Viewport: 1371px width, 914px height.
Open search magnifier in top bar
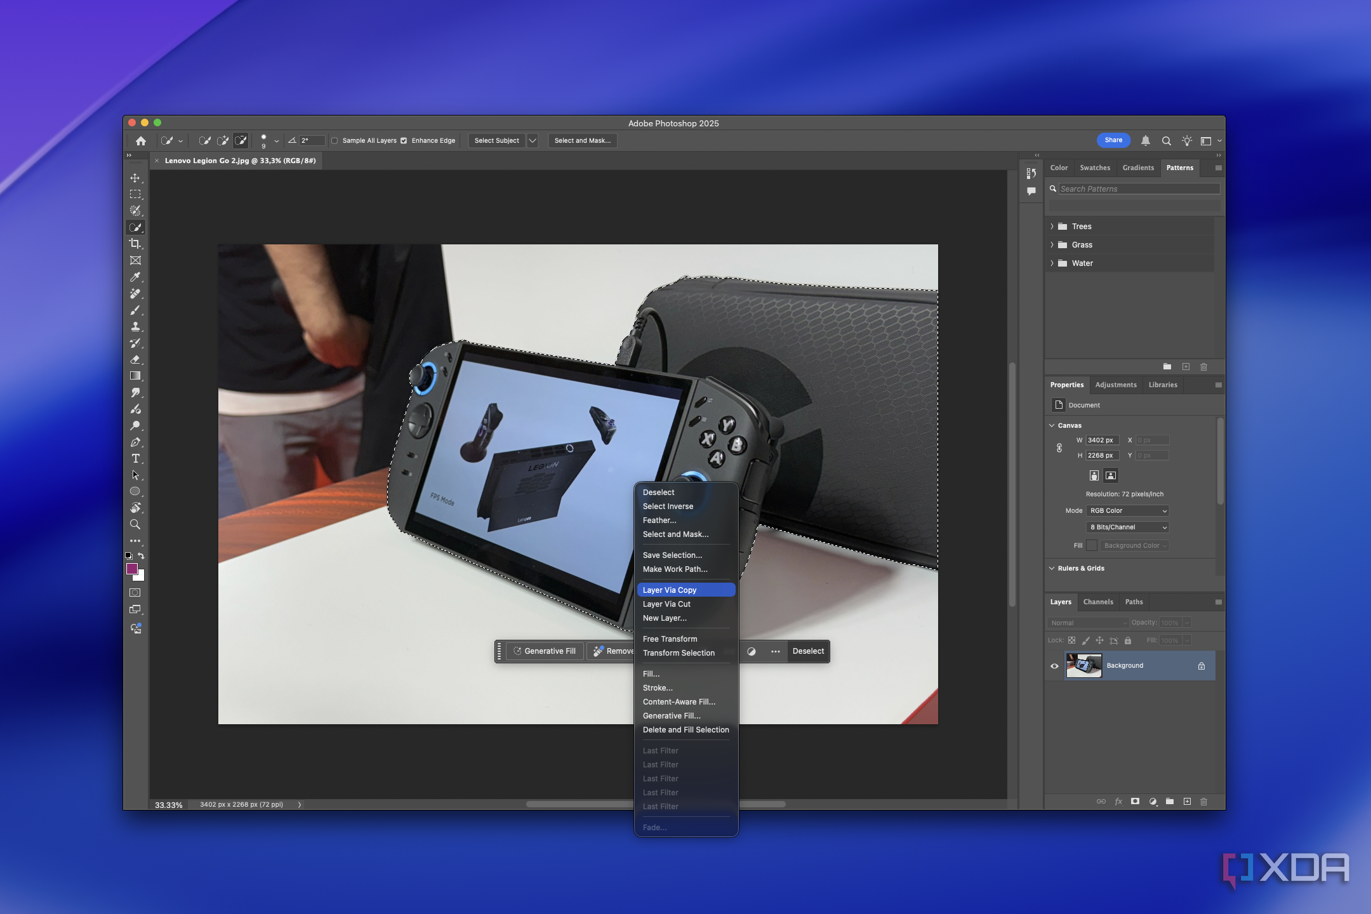click(1167, 141)
